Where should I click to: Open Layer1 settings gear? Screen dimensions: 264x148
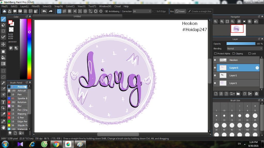point(257,68)
